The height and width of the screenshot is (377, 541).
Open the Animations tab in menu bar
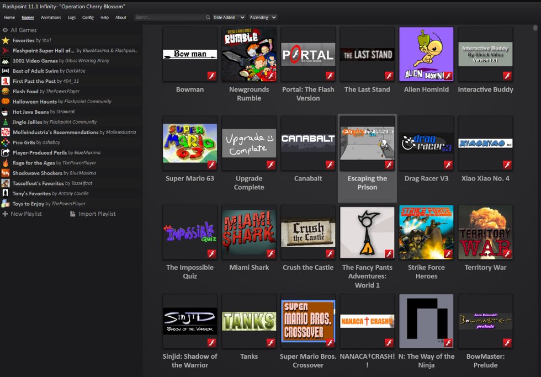click(x=51, y=18)
